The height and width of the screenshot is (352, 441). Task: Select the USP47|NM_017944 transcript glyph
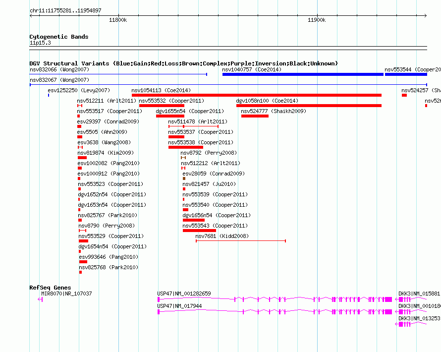pos(275,312)
